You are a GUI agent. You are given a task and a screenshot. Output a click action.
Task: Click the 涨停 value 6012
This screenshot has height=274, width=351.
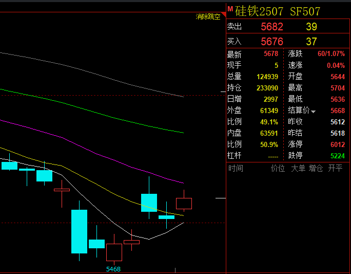pos(338,144)
